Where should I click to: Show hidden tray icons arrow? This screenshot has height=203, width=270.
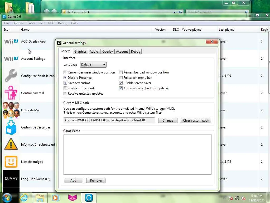point(224,198)
